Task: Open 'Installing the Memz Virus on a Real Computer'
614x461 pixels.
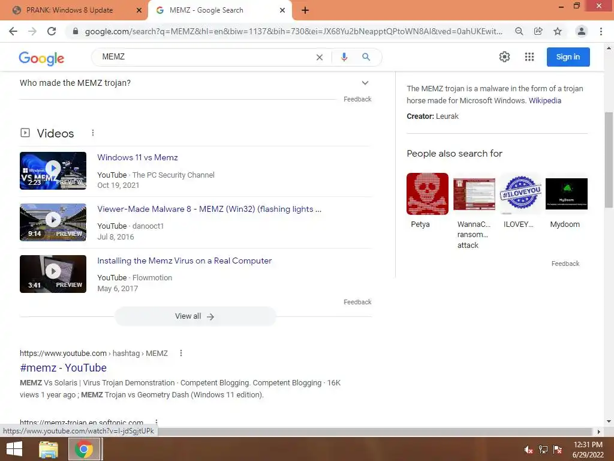Action: (185, 261)
